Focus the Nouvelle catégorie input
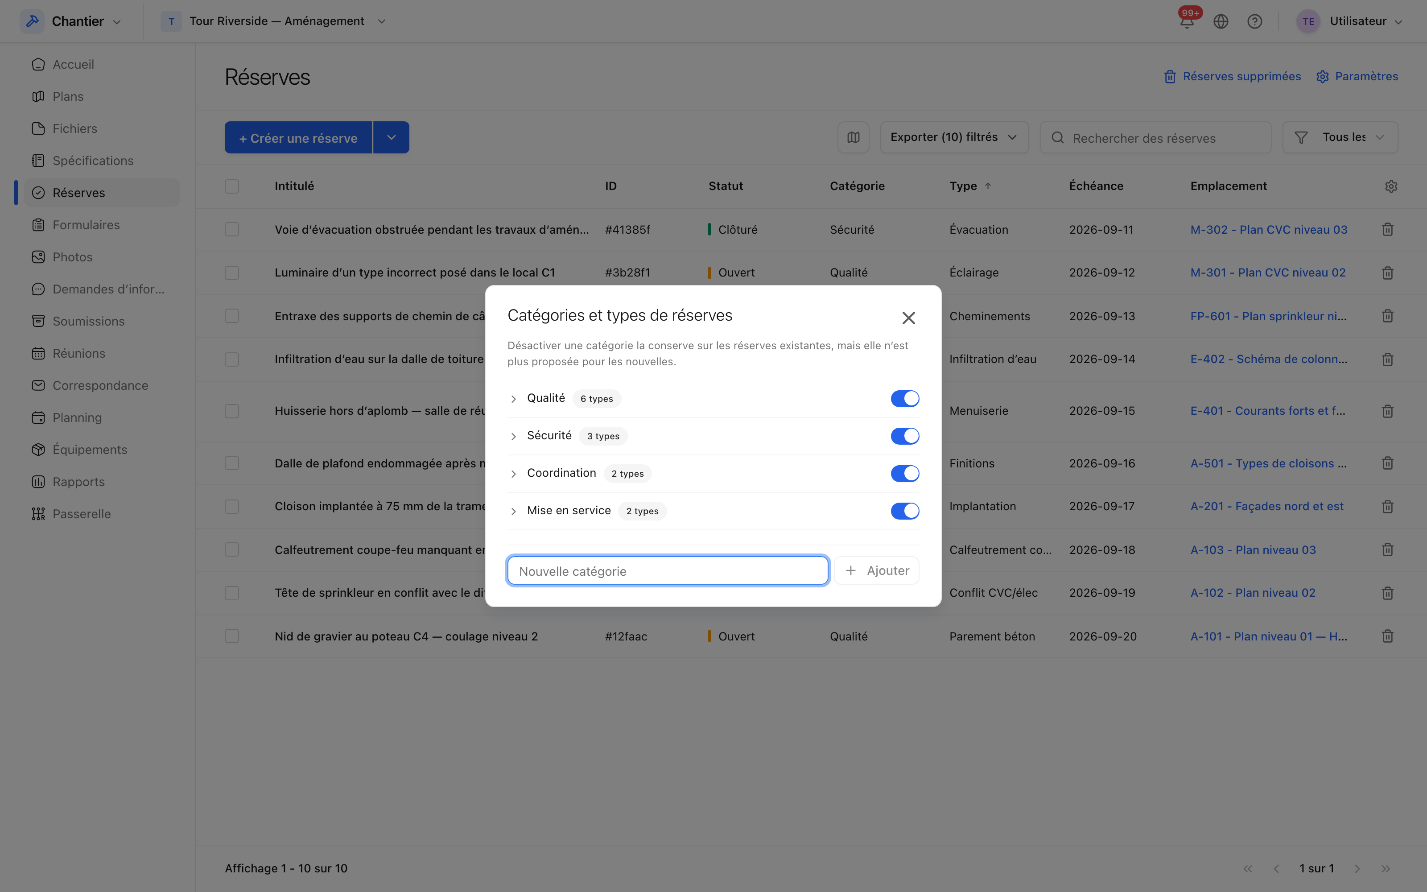1427x892 pixels. pyautogui.click(x=668, y=570)
